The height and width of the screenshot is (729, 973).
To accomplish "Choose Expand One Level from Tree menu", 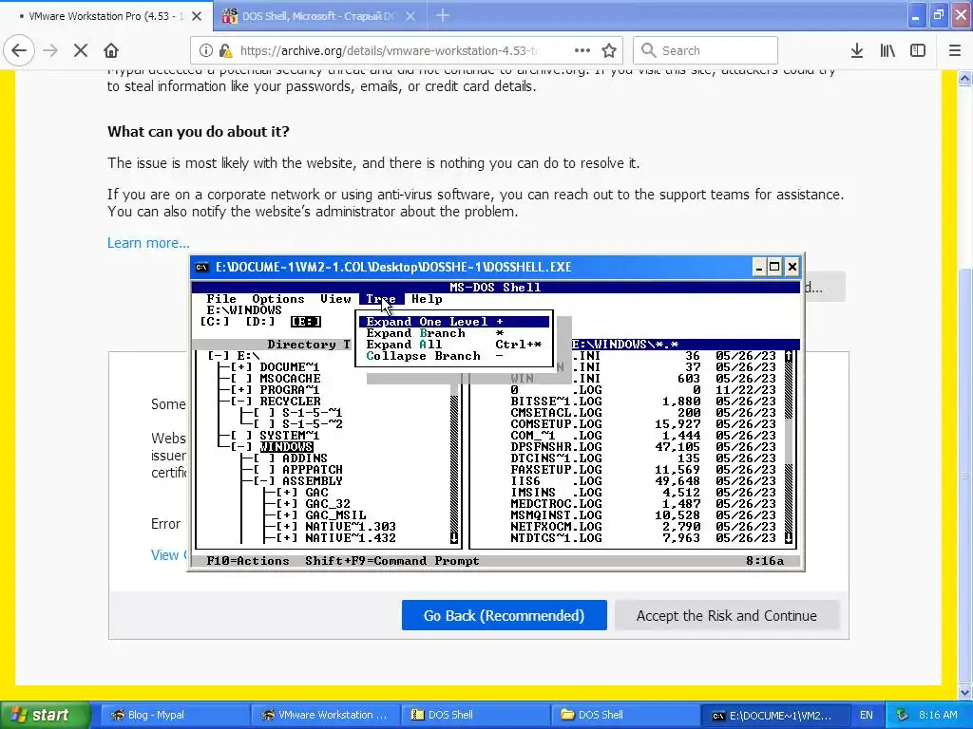I will 453,322.
